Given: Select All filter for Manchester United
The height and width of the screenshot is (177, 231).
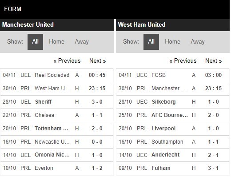Looking at the screenshot, I should click(35, 42).
